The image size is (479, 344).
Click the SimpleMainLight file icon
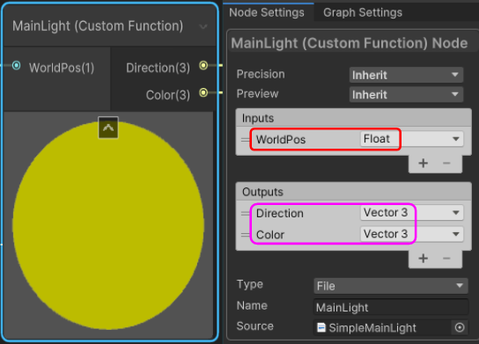click(321, 327)
